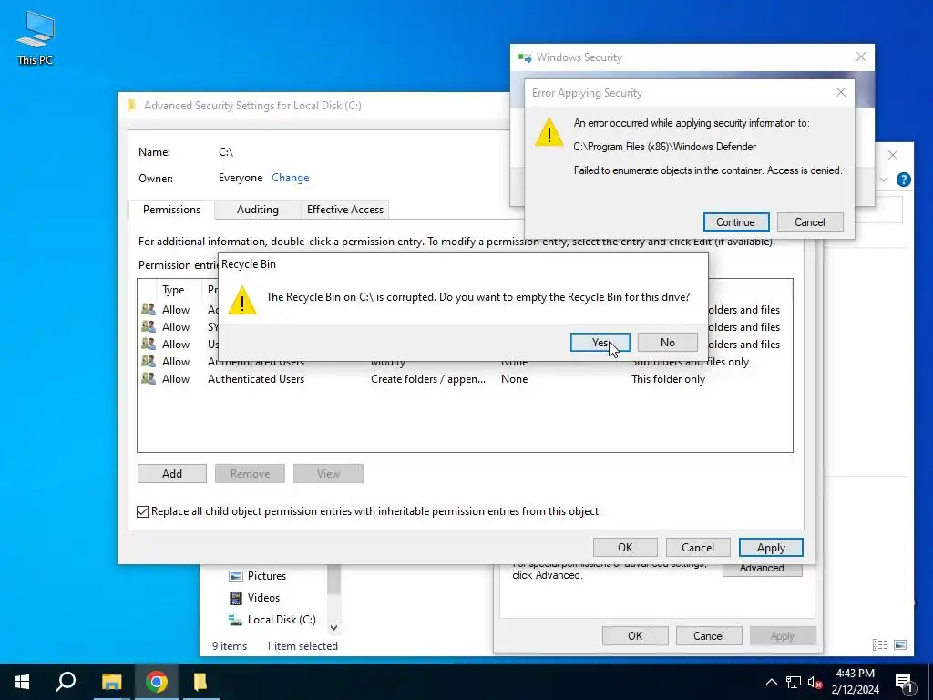
Task: Click the Type column header
Action: [x=173, y=290]
